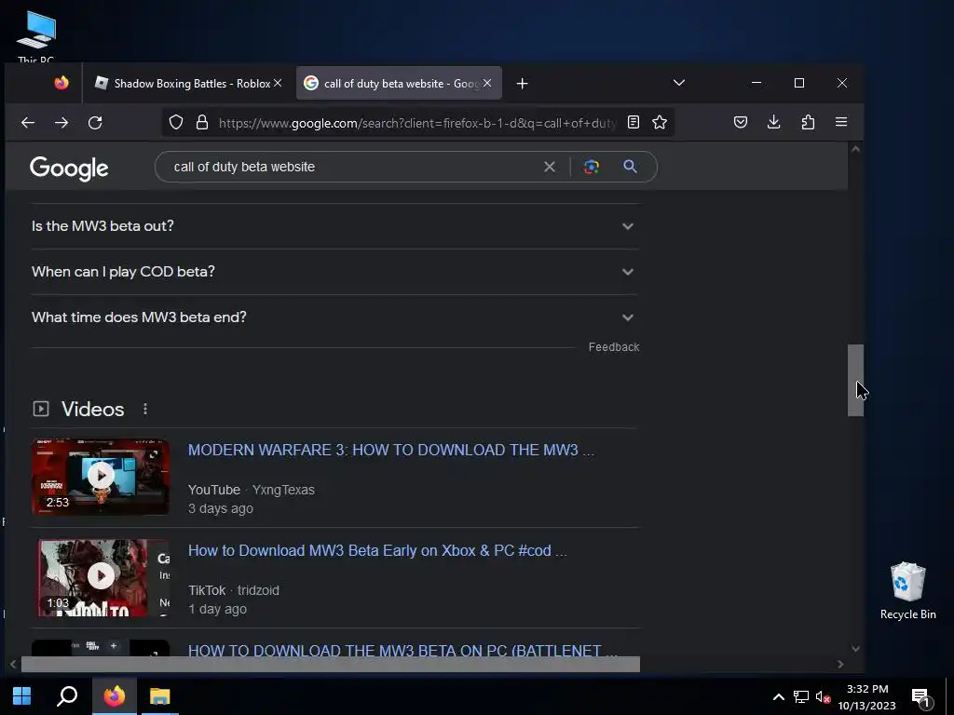
Task: Focus the Google search box
Action: pyautogui.click(x=353, y=167)
